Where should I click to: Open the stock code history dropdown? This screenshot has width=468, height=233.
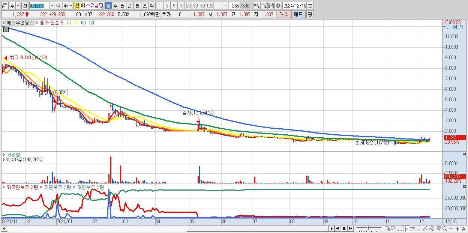click(52, 6)
